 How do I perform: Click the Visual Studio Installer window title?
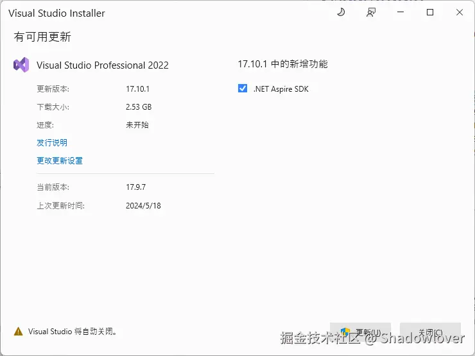tap(56, 13)
